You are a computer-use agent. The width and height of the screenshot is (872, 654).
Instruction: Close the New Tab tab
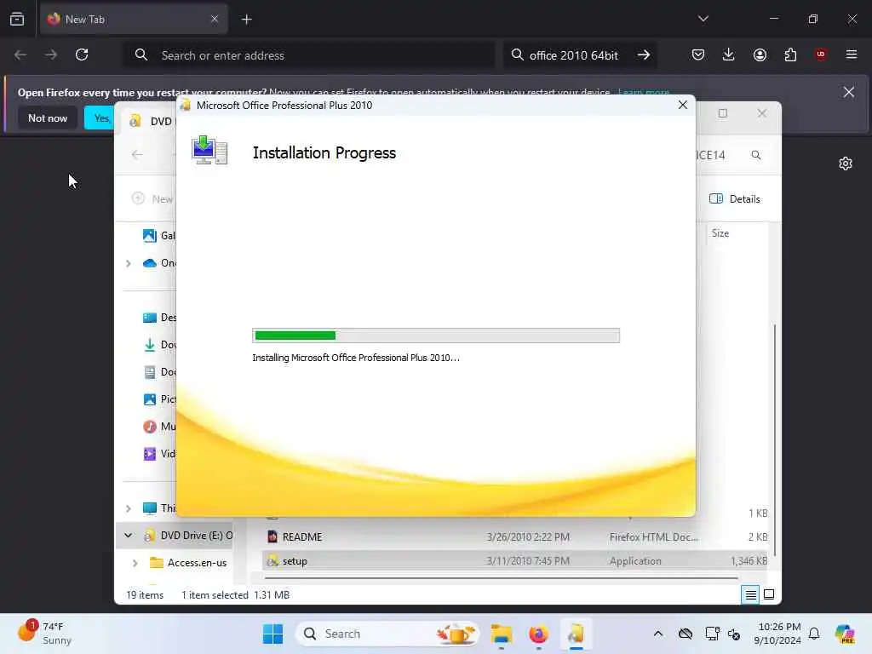tap(215, 19)
